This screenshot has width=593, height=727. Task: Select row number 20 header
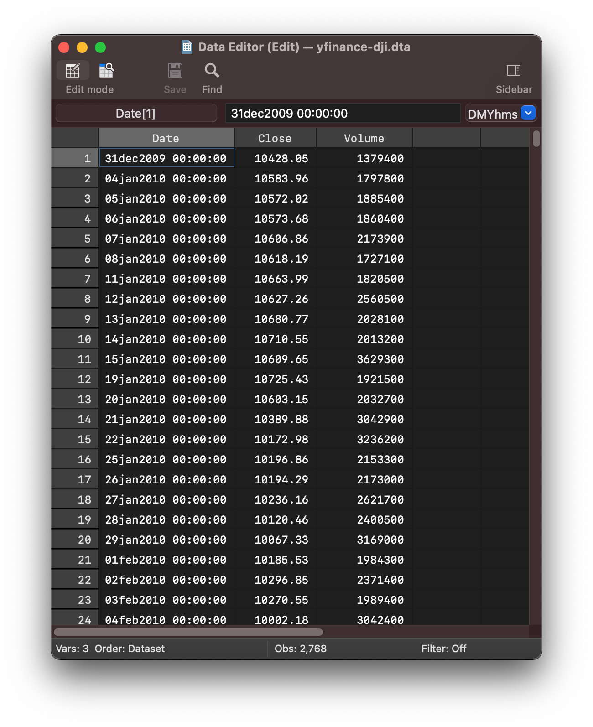click(75, 540)
